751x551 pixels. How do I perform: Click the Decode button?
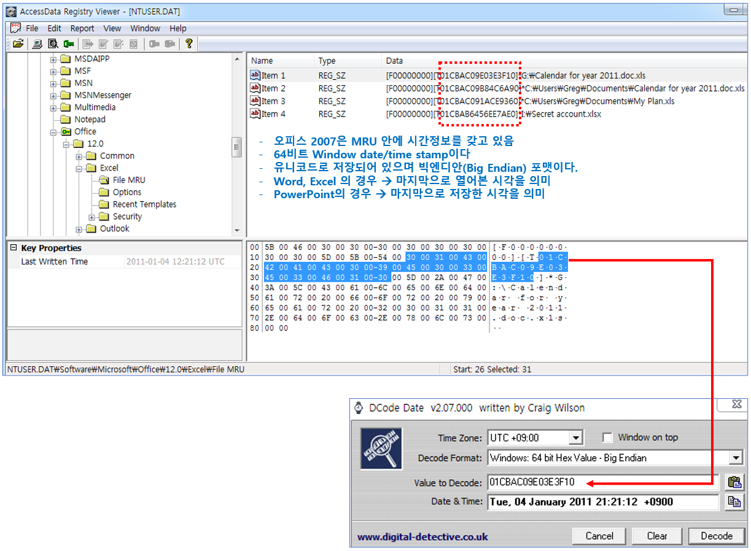pyautogui.click(x=717, y=536)
